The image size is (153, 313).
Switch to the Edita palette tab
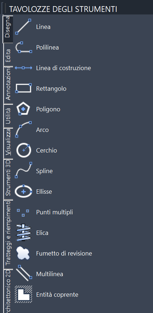(x=8, y=55)
